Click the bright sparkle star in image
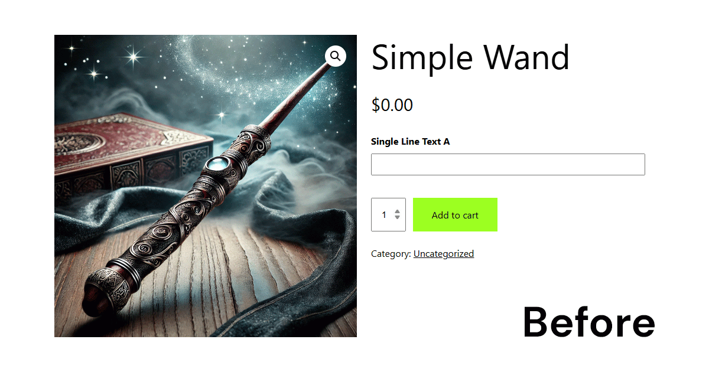Viewport: 709px width, 372px height. coord(134,57)
